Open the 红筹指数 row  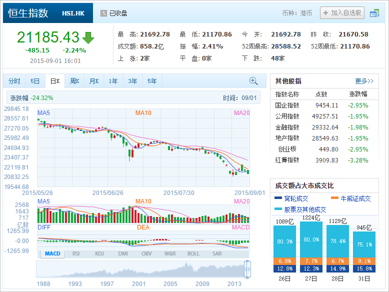324,160
